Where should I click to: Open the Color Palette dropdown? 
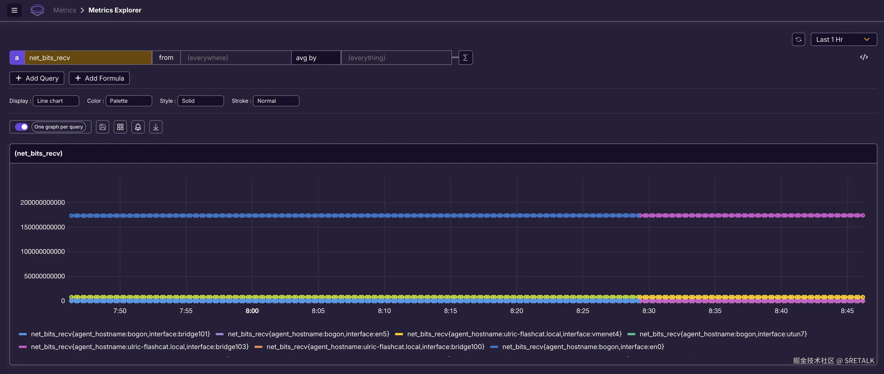coord(129,101)
